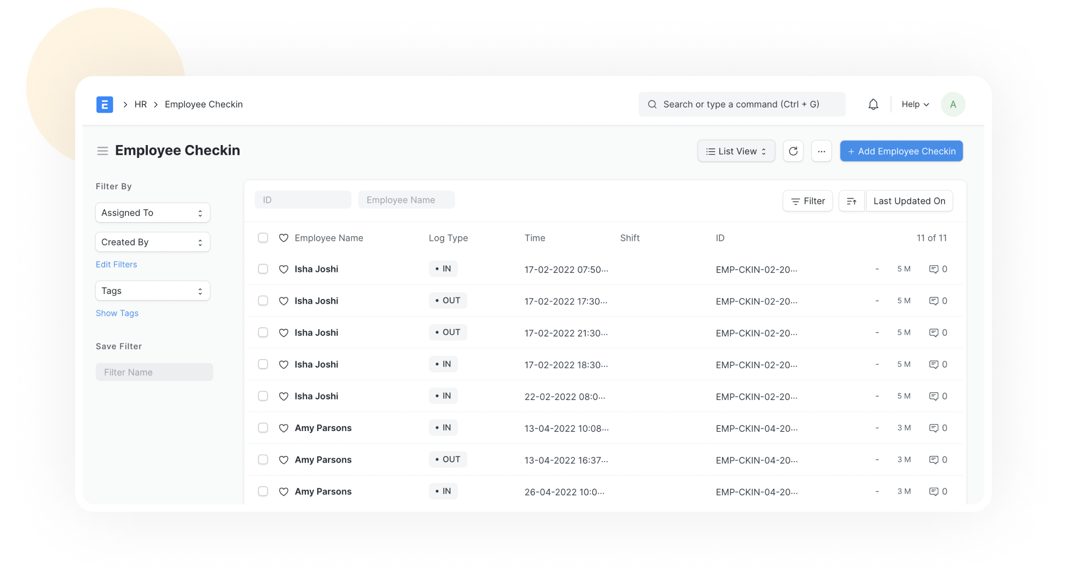1067x586 pixels.
Task: Click the ID filter field
Action: [303, 200]
